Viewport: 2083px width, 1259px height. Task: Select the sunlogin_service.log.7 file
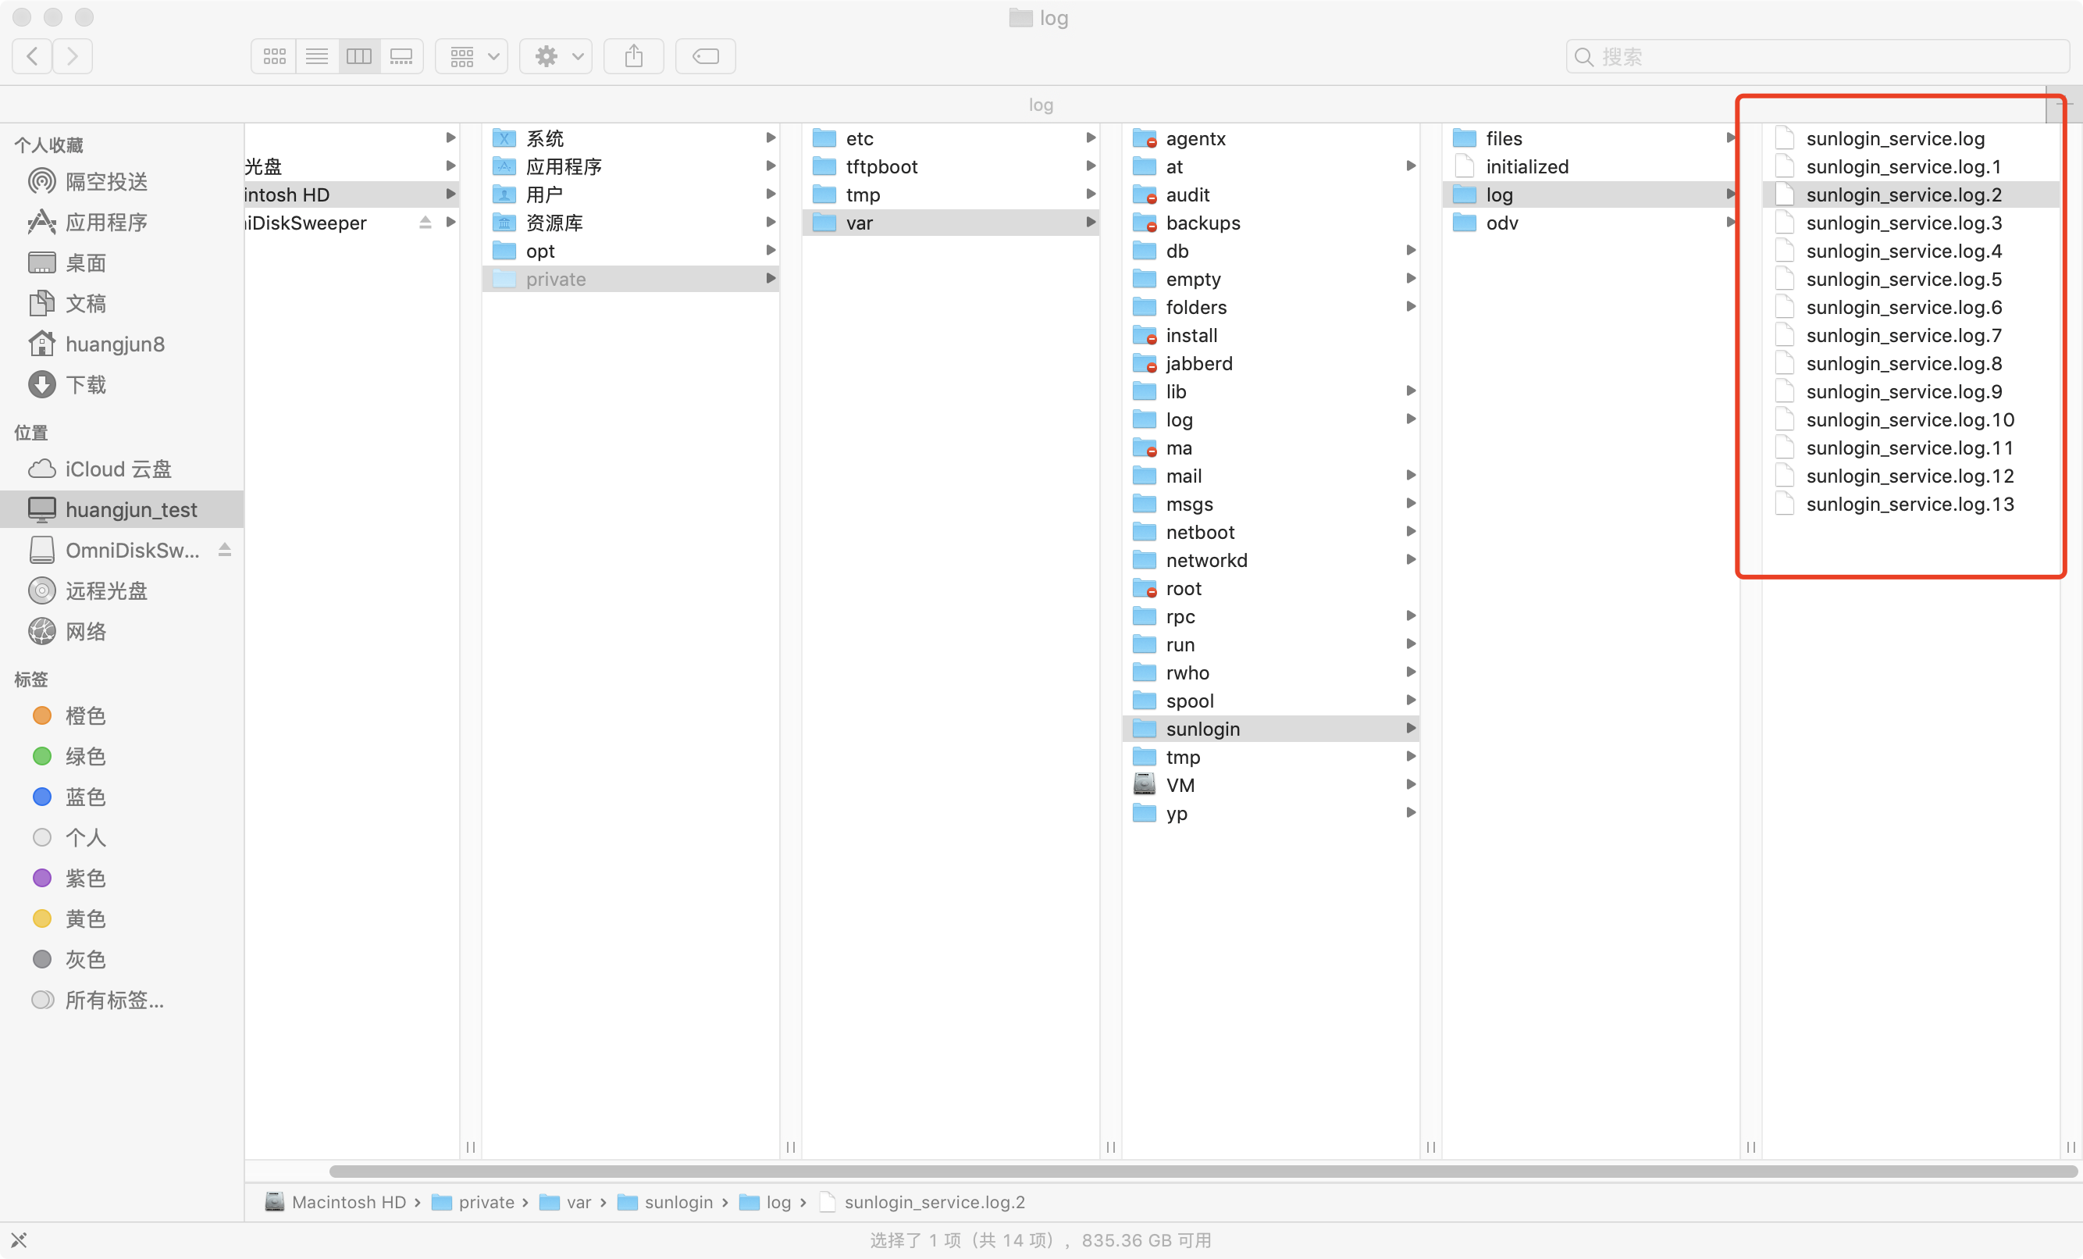(1902, 335)
